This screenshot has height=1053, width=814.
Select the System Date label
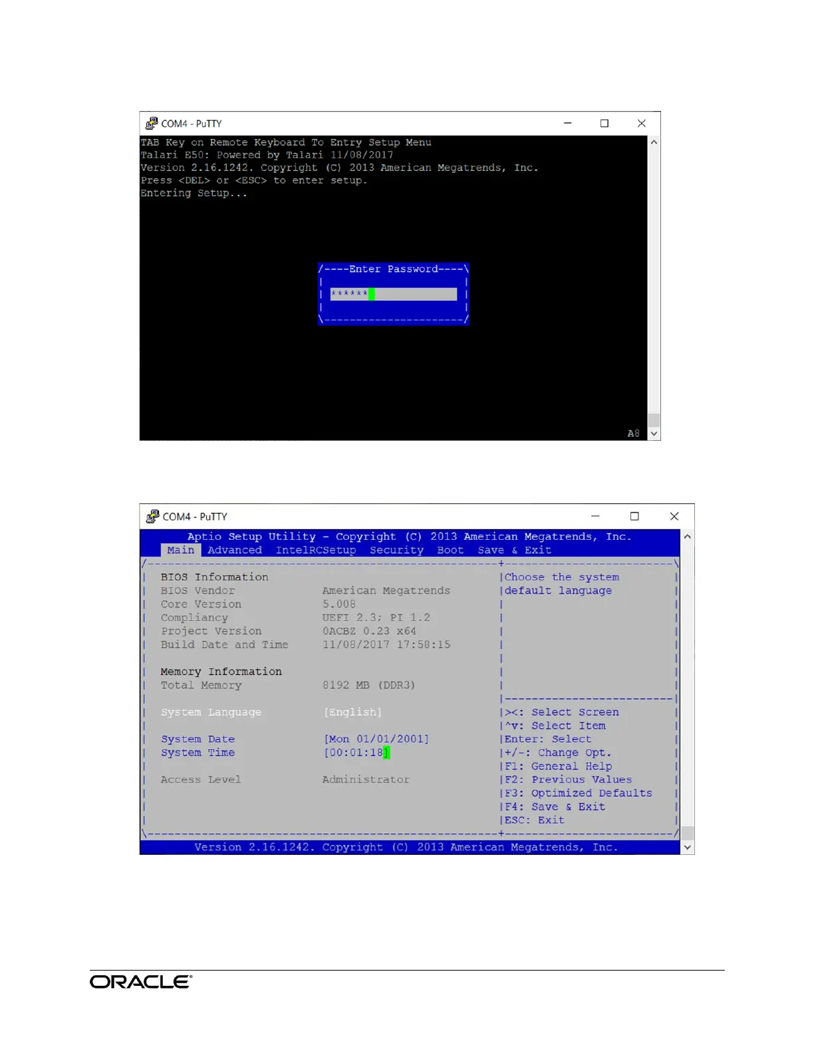click(x=198, y=739)
